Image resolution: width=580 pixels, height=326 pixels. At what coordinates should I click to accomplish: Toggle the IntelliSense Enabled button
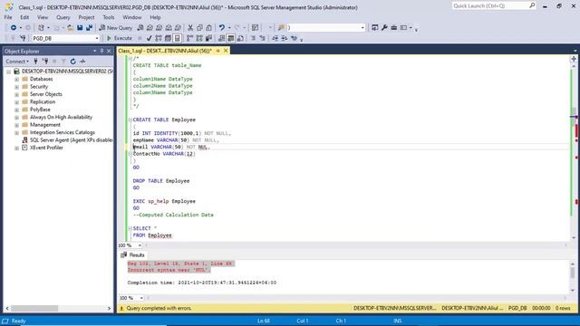coord(178,38)
